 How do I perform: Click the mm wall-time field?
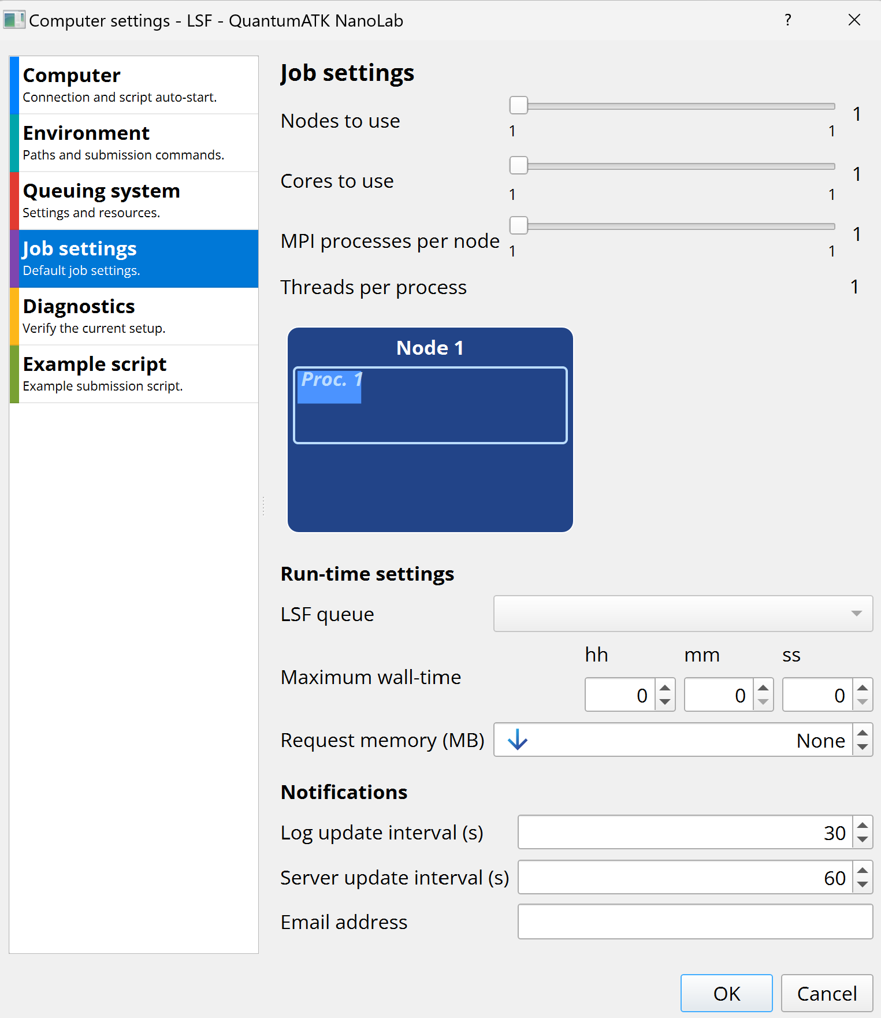tap(719, 694)
